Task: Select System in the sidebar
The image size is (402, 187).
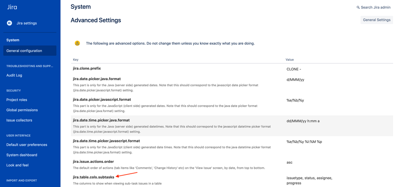Action: [13, 40]
